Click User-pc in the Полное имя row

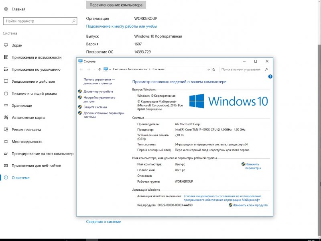pyautogui.click(x=180, y=170)
